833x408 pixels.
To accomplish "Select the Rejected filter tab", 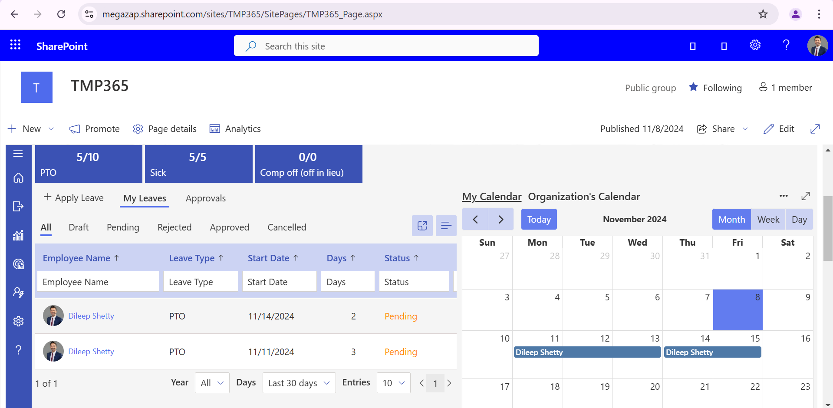I will point(175,227).
